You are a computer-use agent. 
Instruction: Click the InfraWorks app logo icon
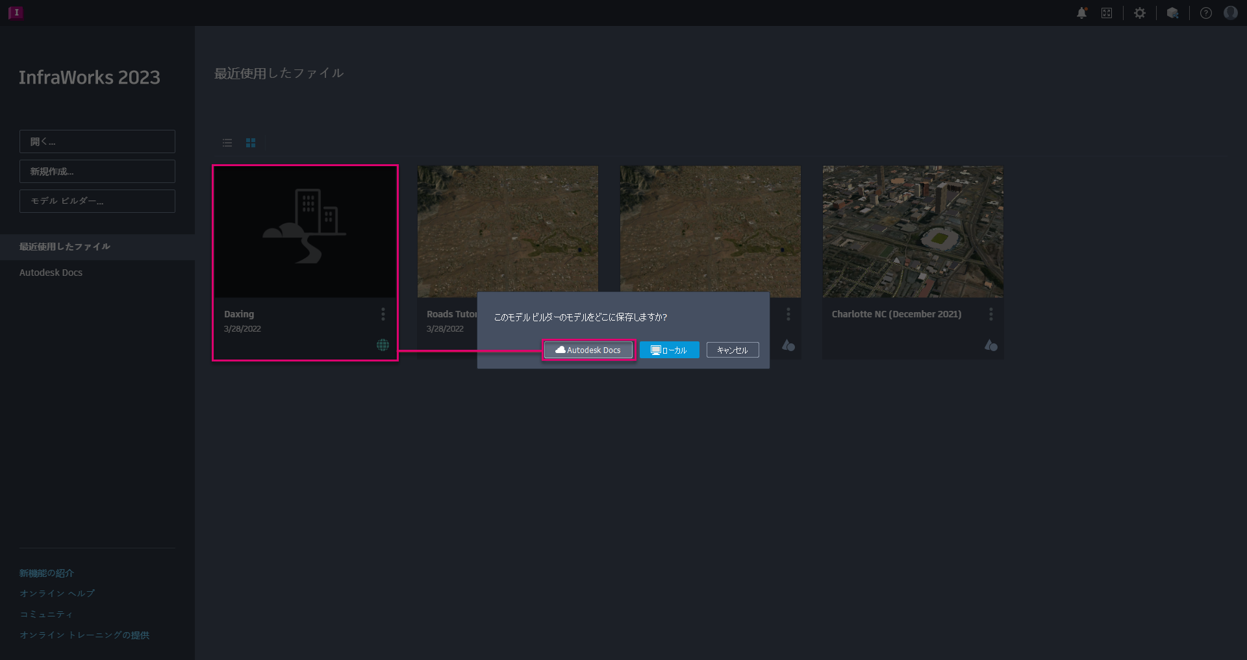(16, 13)
